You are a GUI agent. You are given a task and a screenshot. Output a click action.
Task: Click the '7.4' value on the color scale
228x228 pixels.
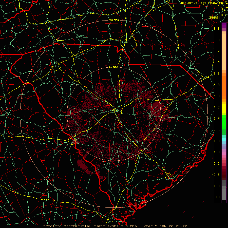tap(217, 62)
